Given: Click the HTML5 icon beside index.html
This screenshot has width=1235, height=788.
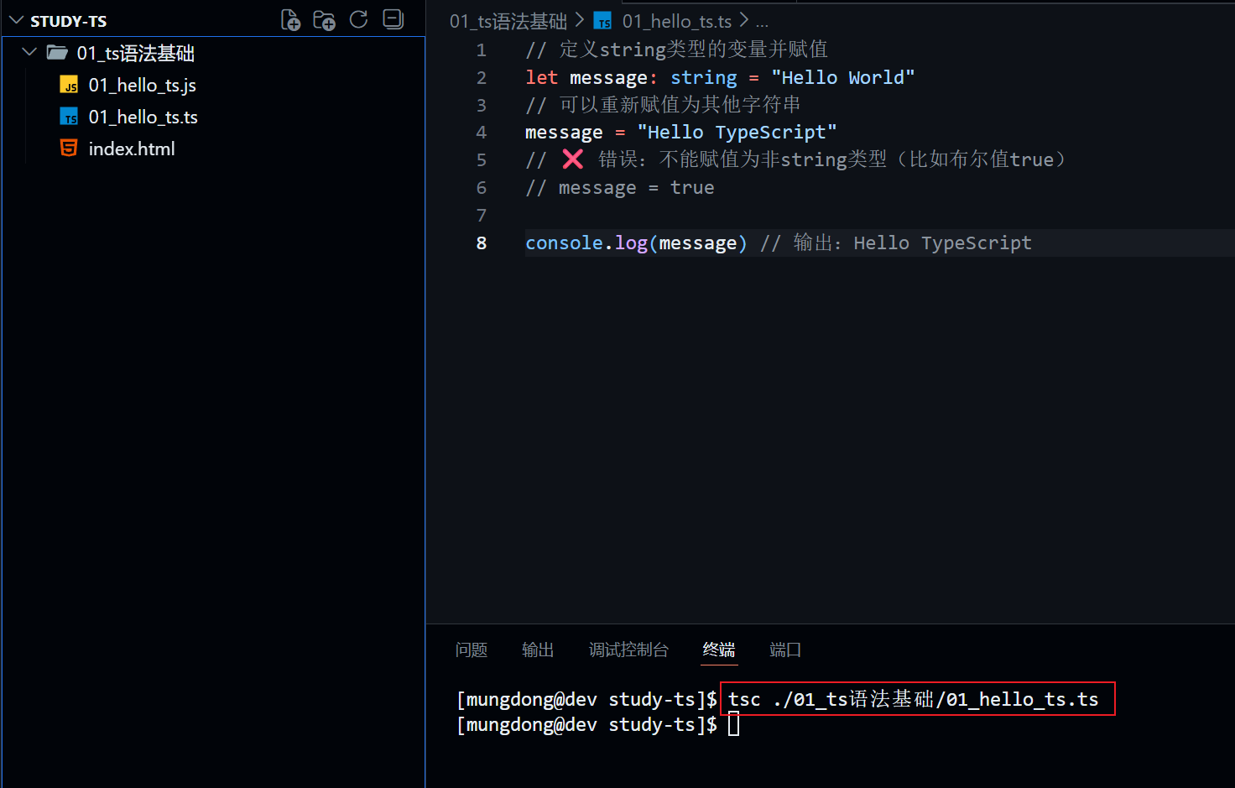Looking at the screenshot, I should 68,148.
